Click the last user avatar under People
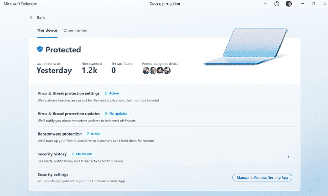 click(167, 71)
